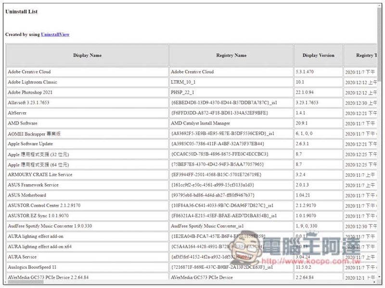
Task: Click the version 1, 9, 0, 330 cell
Action: pos(319,226)
